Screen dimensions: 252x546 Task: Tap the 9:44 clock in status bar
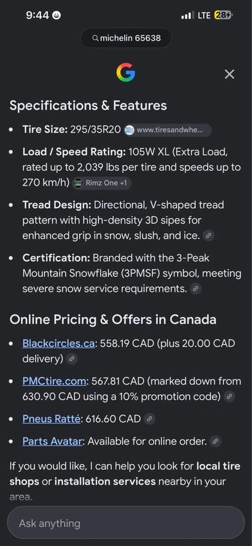point(37,15)
